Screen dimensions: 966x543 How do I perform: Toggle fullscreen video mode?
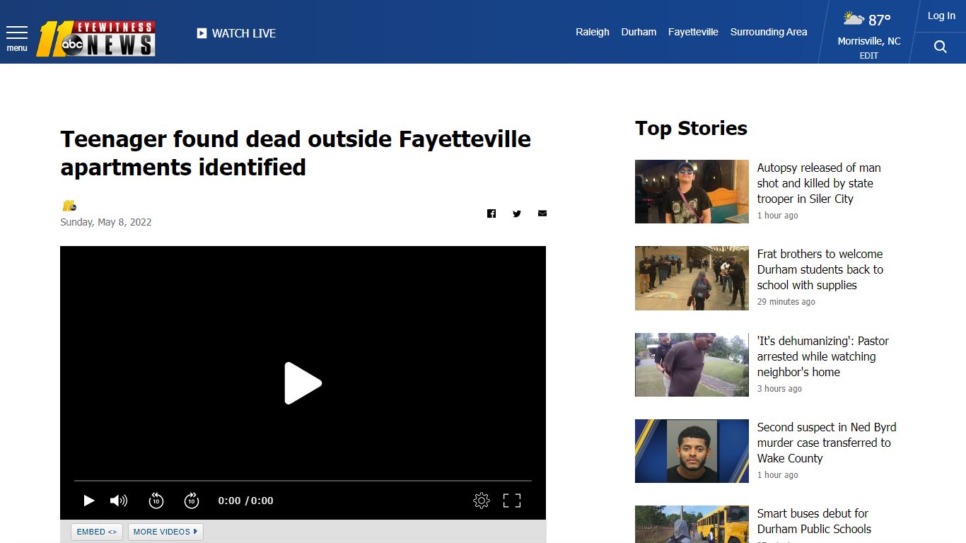[x=512, y=501]
